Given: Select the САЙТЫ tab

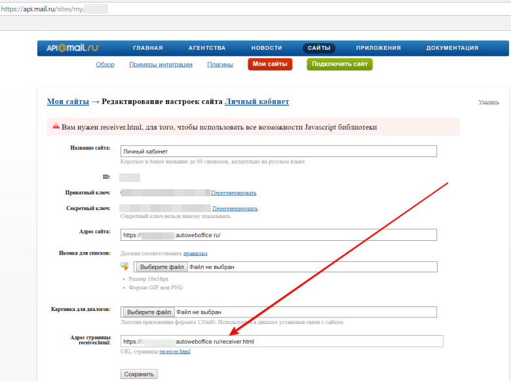Looking at the screenshot, I should 319,48.
